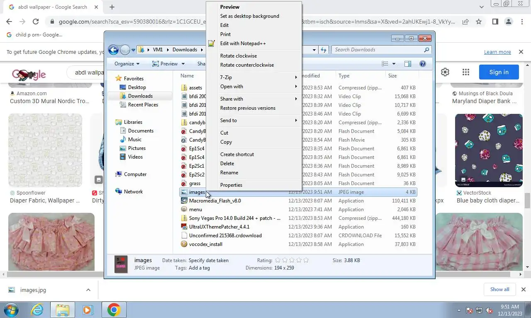Viewport: 531px width, 318px height.
Task: Click the network icon in system tray
Action: pyautogui.click(x=479, y=310)
